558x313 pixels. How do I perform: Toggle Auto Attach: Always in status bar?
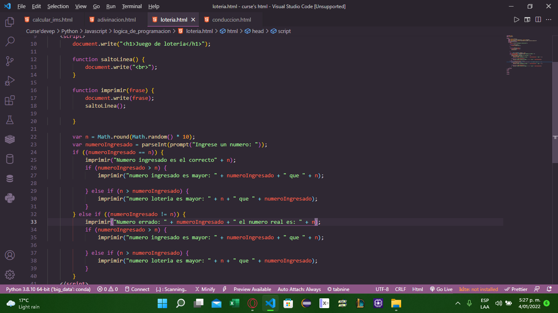[x=299, y=289]
